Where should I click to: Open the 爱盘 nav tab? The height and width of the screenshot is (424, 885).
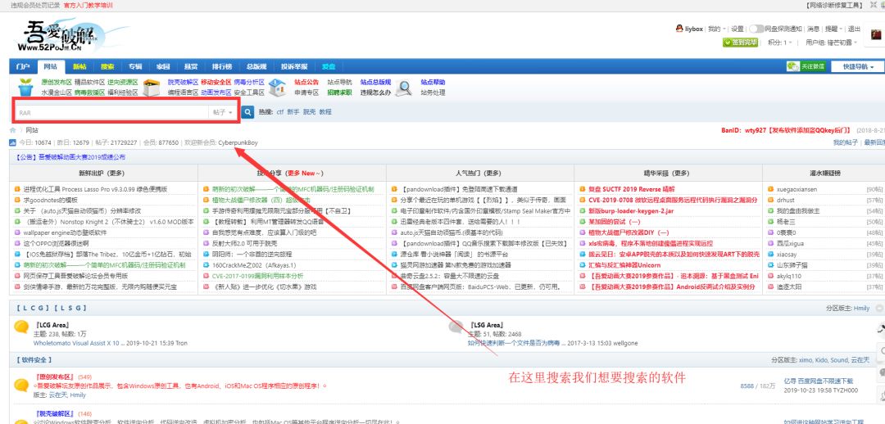(x=329, y=66)
